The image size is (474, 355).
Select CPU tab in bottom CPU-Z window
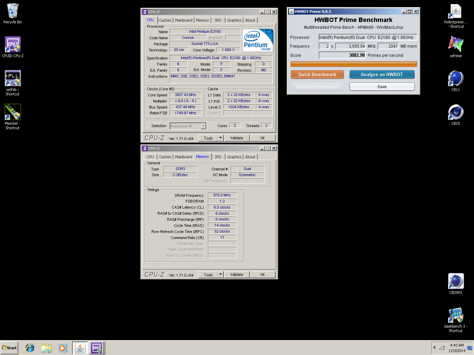[x=150, y=157]
